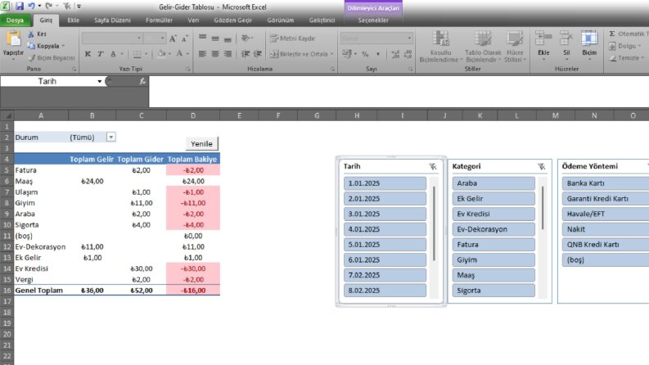
Task: Select Ev Kredisi in Kategori slicer
Action: pyautogui.click(x=494, y=214)
